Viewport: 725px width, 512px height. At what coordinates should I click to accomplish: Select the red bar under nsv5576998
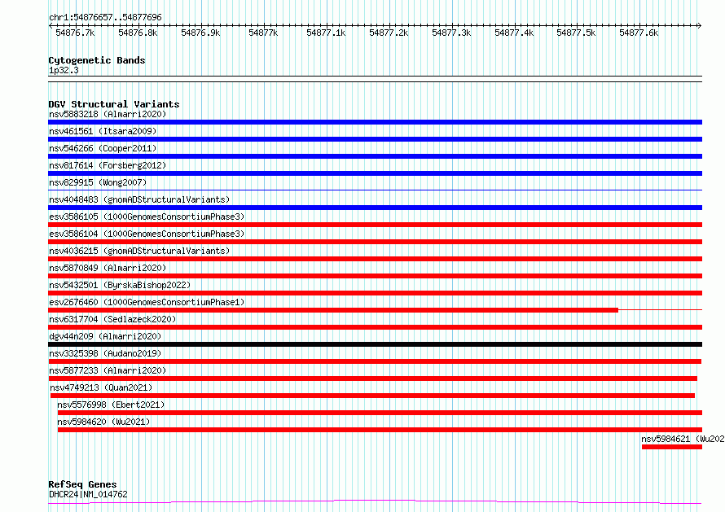(380, 413)
